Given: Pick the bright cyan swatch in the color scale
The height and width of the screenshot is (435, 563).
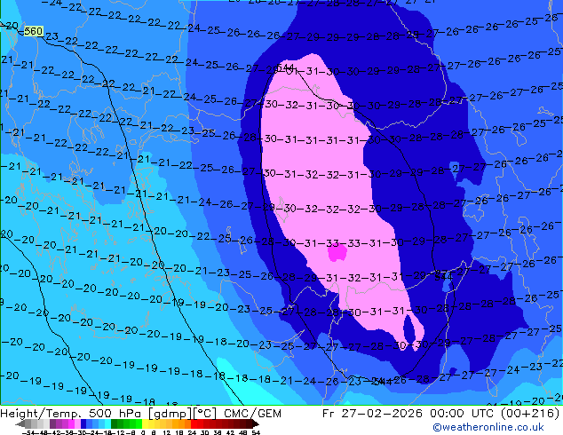Looking at the screenshot, I should [107, 423].
